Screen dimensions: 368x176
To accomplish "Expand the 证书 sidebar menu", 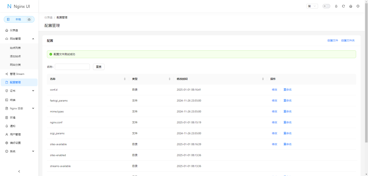I will click(x=33, y=91).
